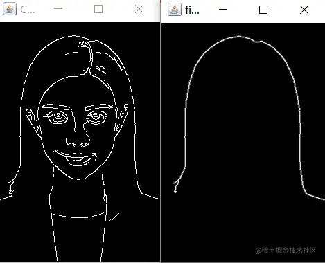Maximize the left edge-detection window
The height and width of the screenshot is (263, 325).
click(98, 9)
